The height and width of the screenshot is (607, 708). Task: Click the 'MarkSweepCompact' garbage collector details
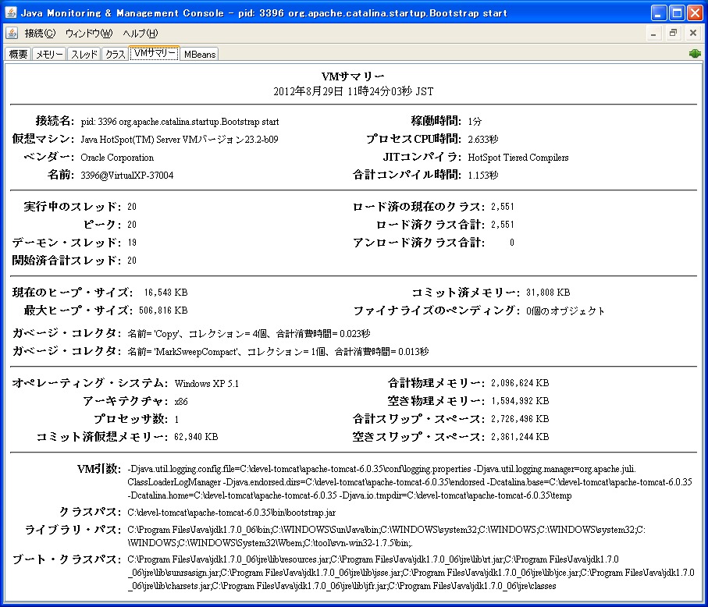click(278, 352)
